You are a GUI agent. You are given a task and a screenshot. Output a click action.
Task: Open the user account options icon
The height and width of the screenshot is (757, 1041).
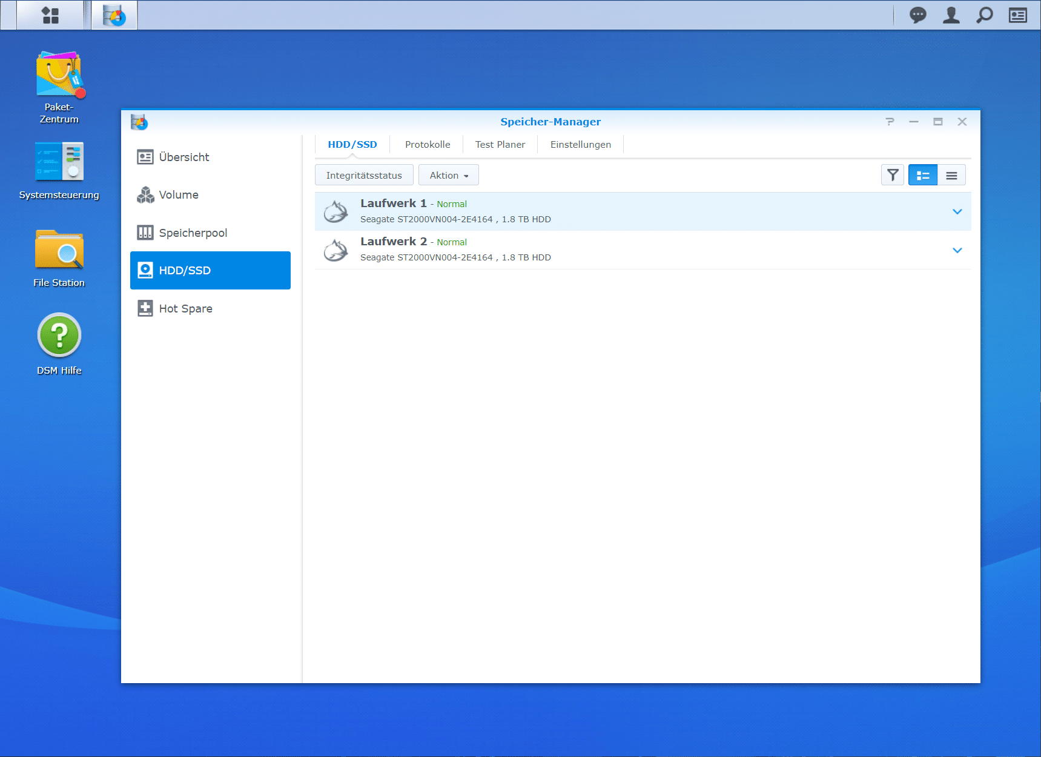point(951,15)
